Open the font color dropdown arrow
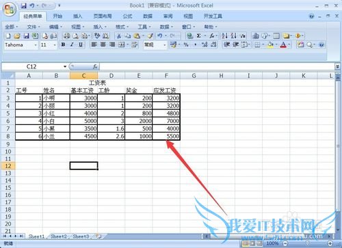 pos(289,44)
